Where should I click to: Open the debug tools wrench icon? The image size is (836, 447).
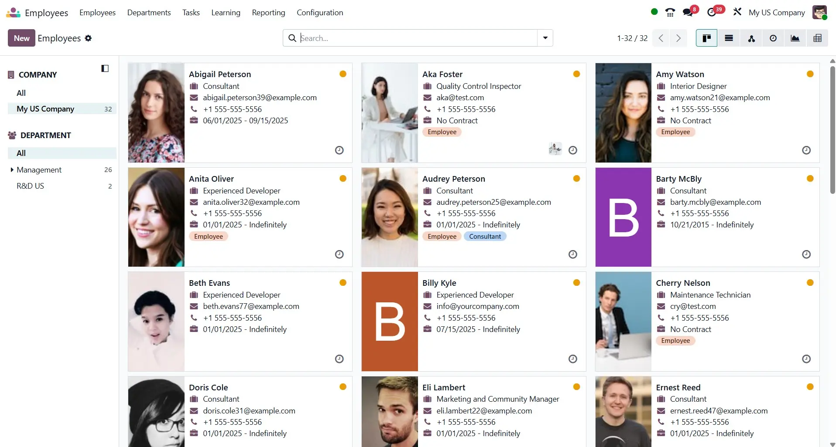pos(737,12)
